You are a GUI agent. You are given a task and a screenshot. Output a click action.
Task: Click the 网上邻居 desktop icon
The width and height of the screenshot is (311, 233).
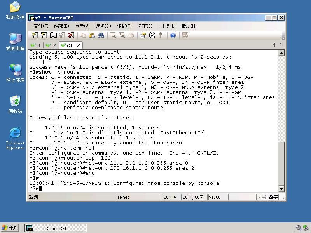point(15,73)
